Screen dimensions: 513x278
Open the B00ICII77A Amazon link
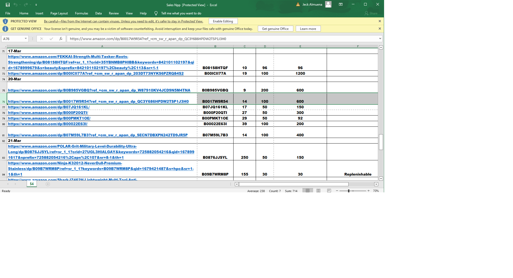click(x=96, y=73)
